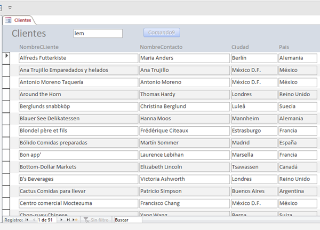Click the 'Laurence Lebihan' contact field

[x=185, y=155]
